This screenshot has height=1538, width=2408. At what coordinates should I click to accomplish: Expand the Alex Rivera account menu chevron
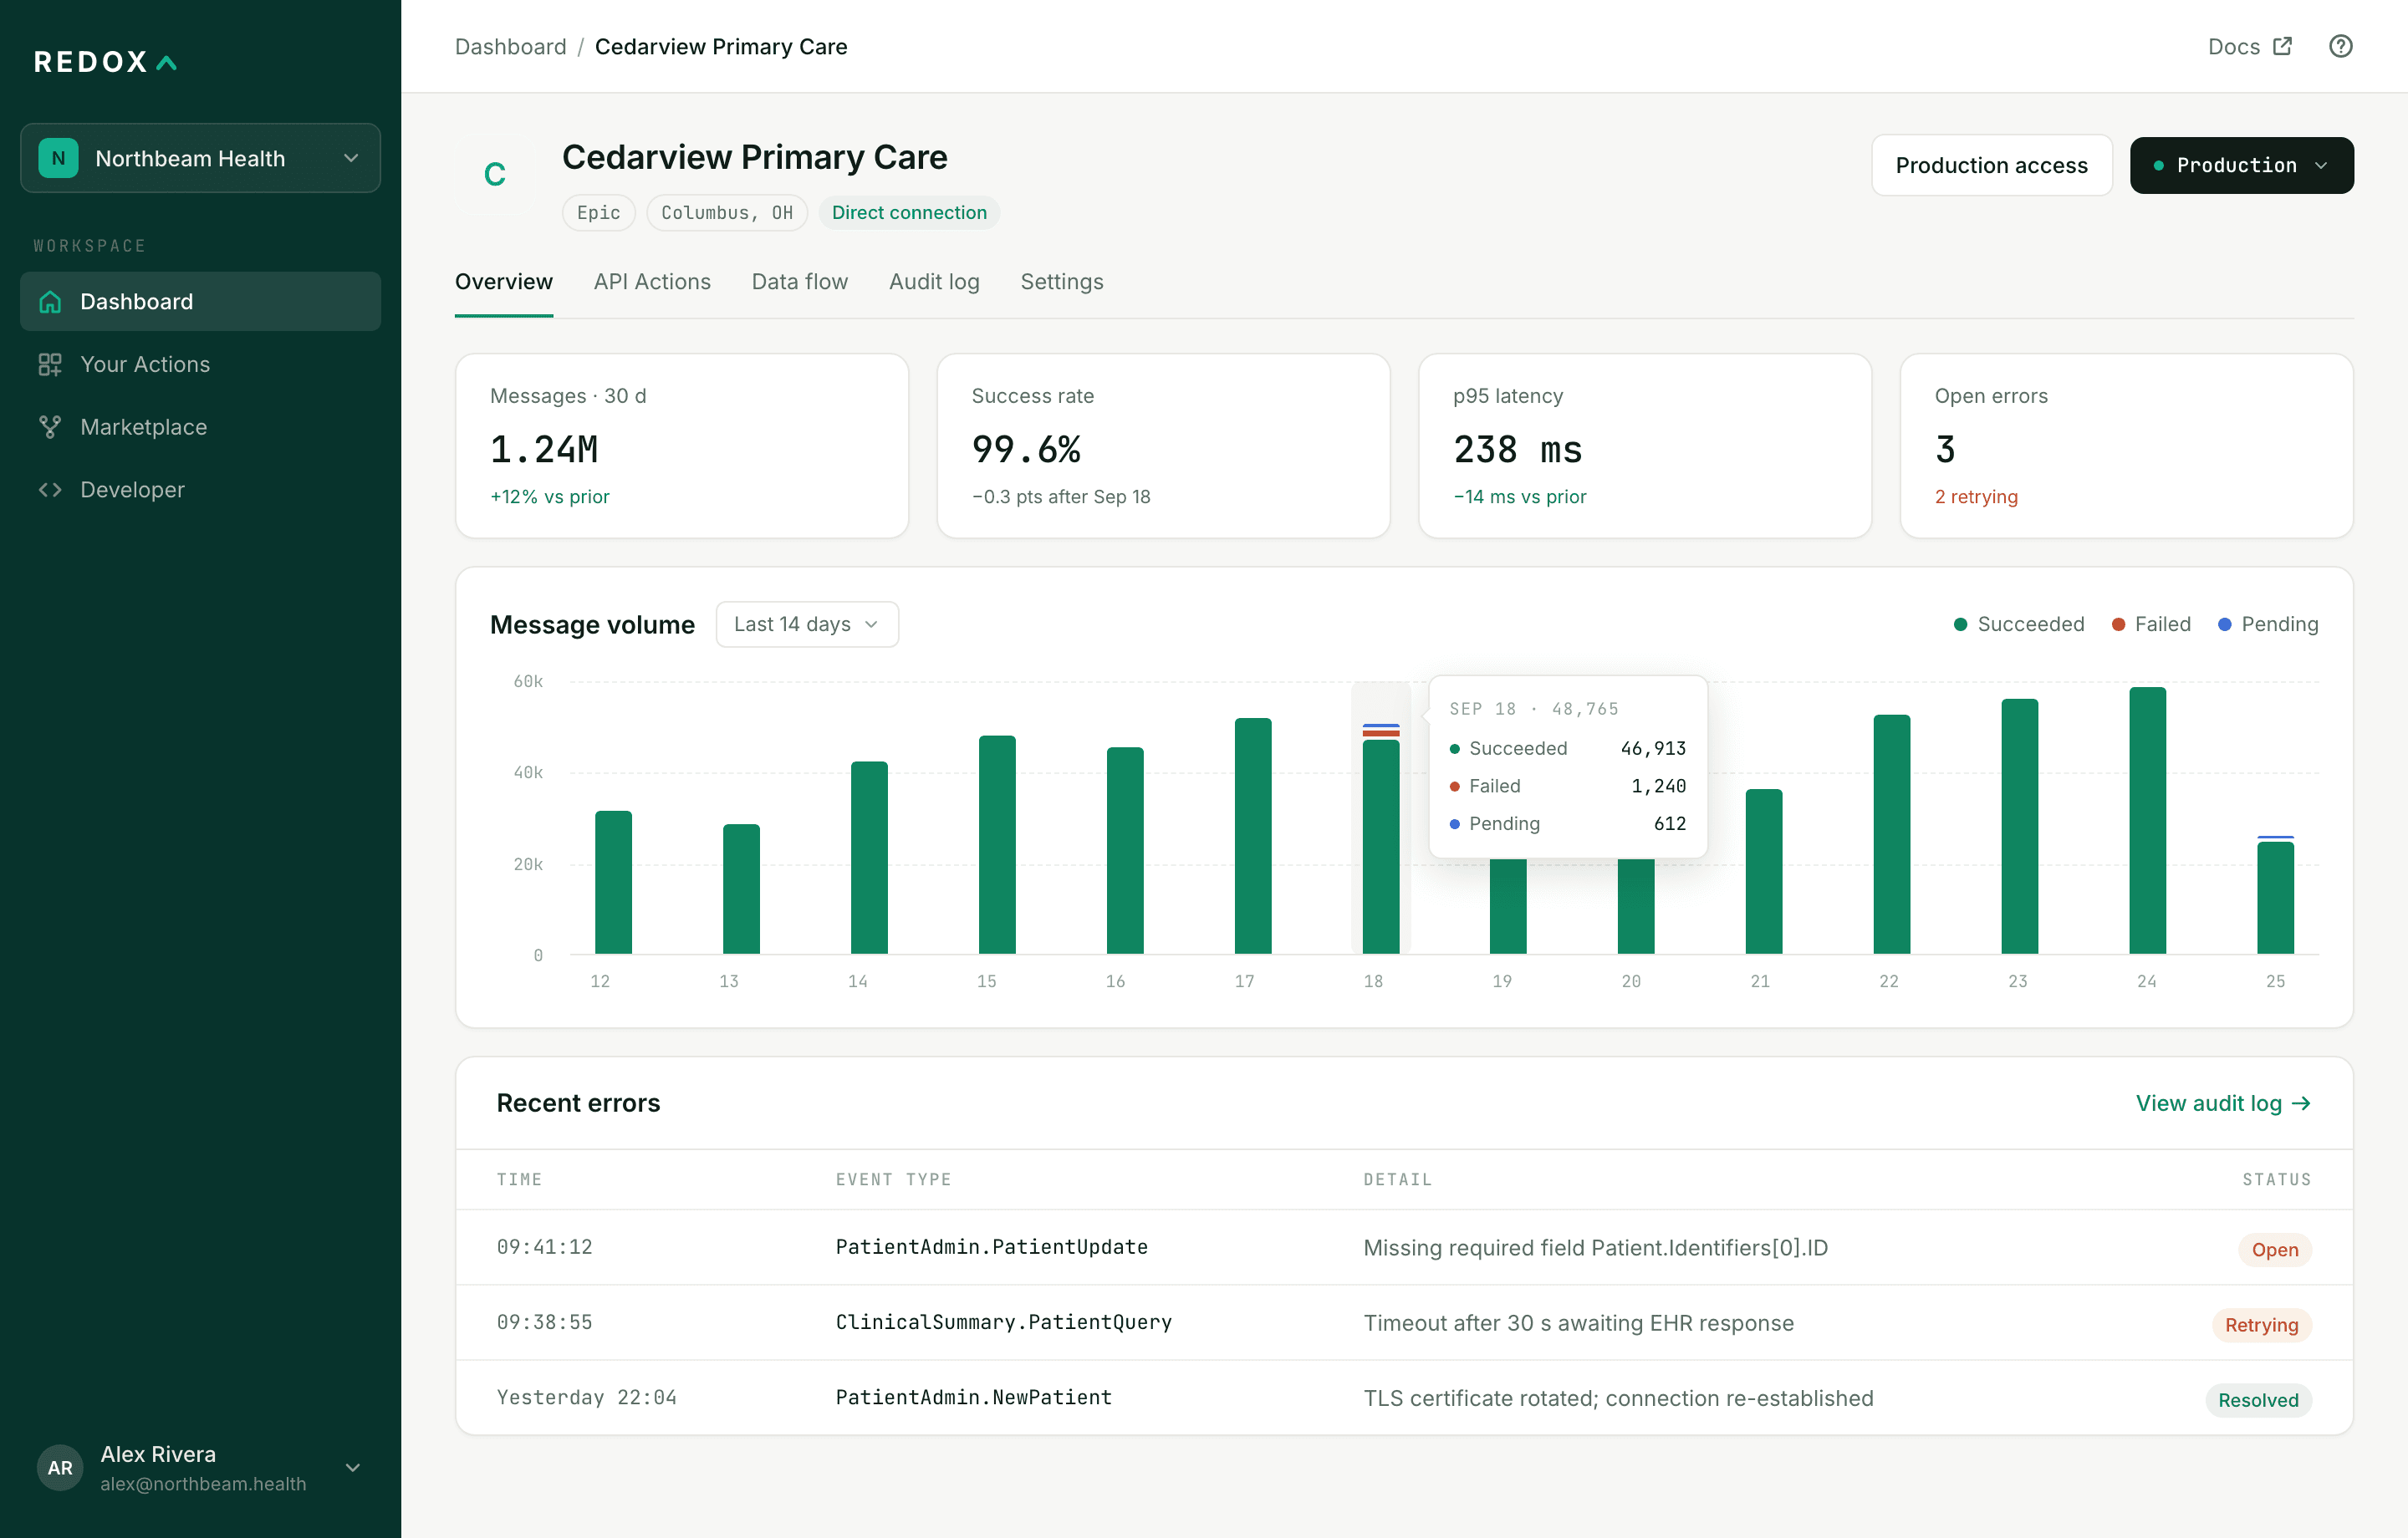352,1467
